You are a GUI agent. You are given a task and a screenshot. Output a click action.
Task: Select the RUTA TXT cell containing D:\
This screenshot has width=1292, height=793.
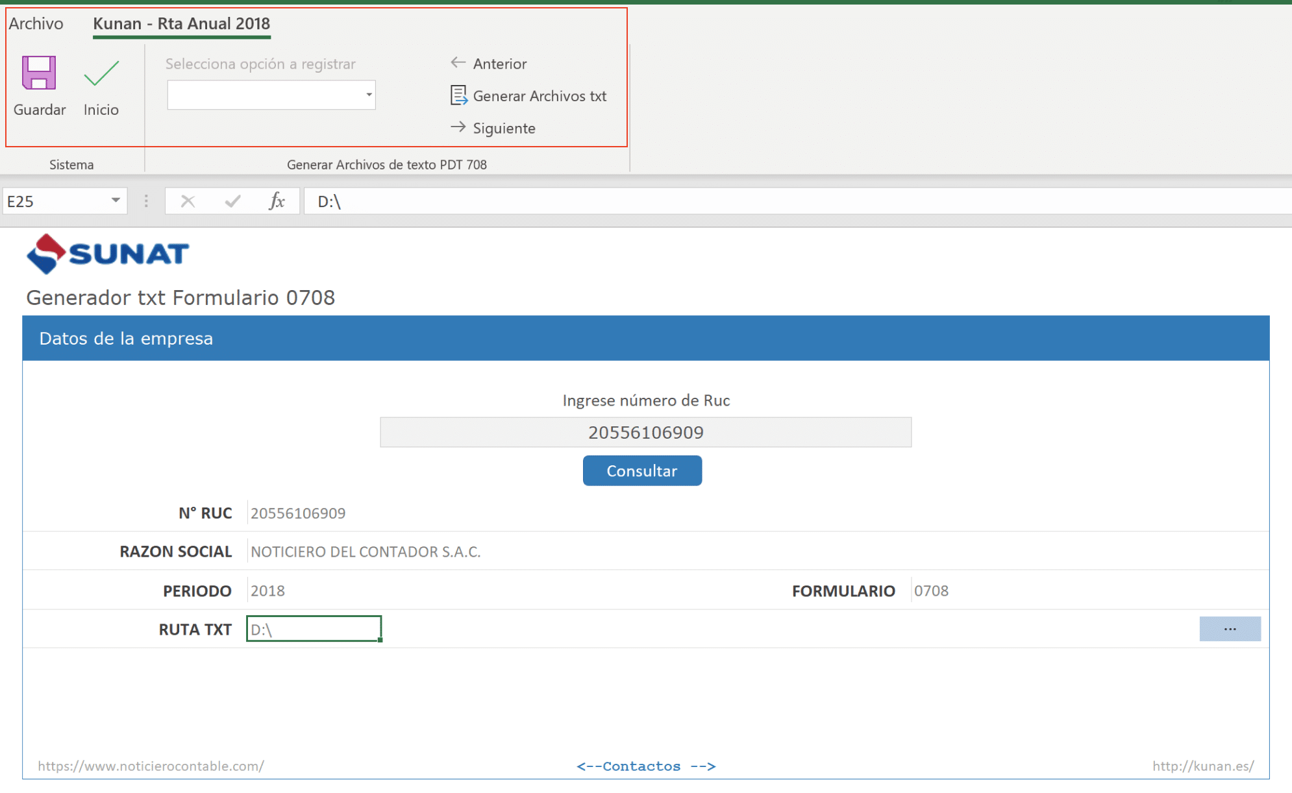(x=314, y=629)
